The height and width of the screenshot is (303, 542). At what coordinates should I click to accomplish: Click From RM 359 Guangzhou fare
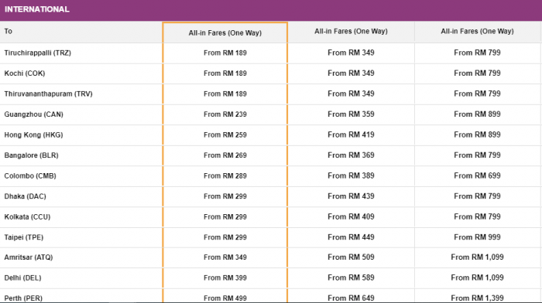pos(351,114)
